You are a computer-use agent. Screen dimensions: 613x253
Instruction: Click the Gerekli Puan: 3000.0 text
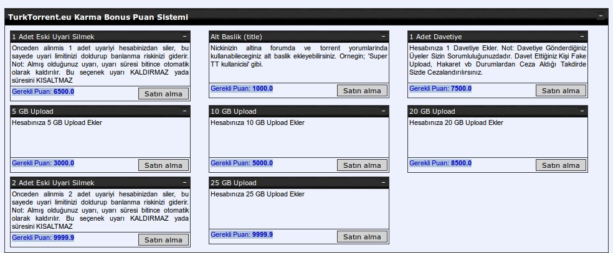tap(43, 163)
